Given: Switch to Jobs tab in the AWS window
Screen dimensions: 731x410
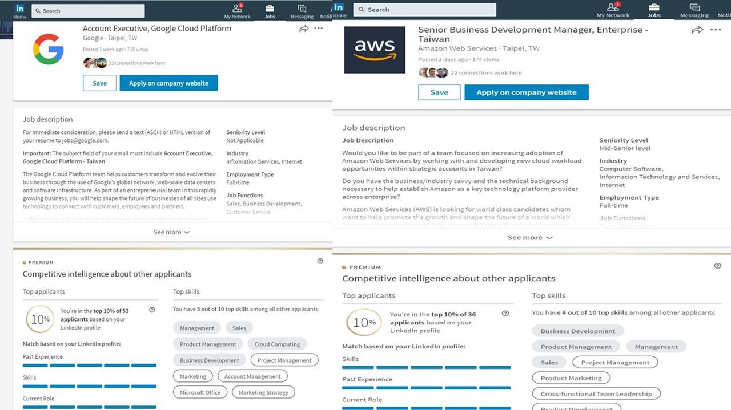Looking at the screenshot, I should (654, 10).
